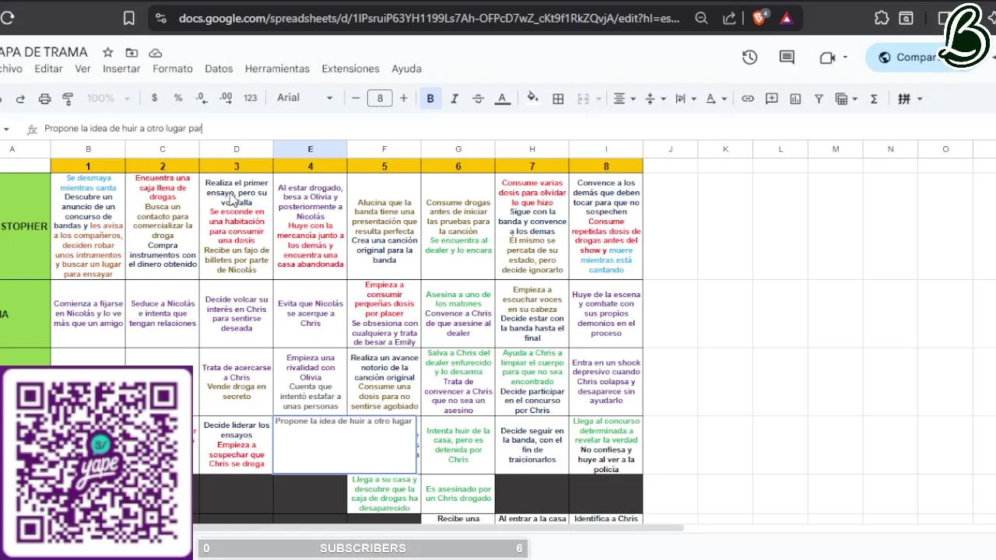
Task: Open version history clock icon
Action: point(749,57)
